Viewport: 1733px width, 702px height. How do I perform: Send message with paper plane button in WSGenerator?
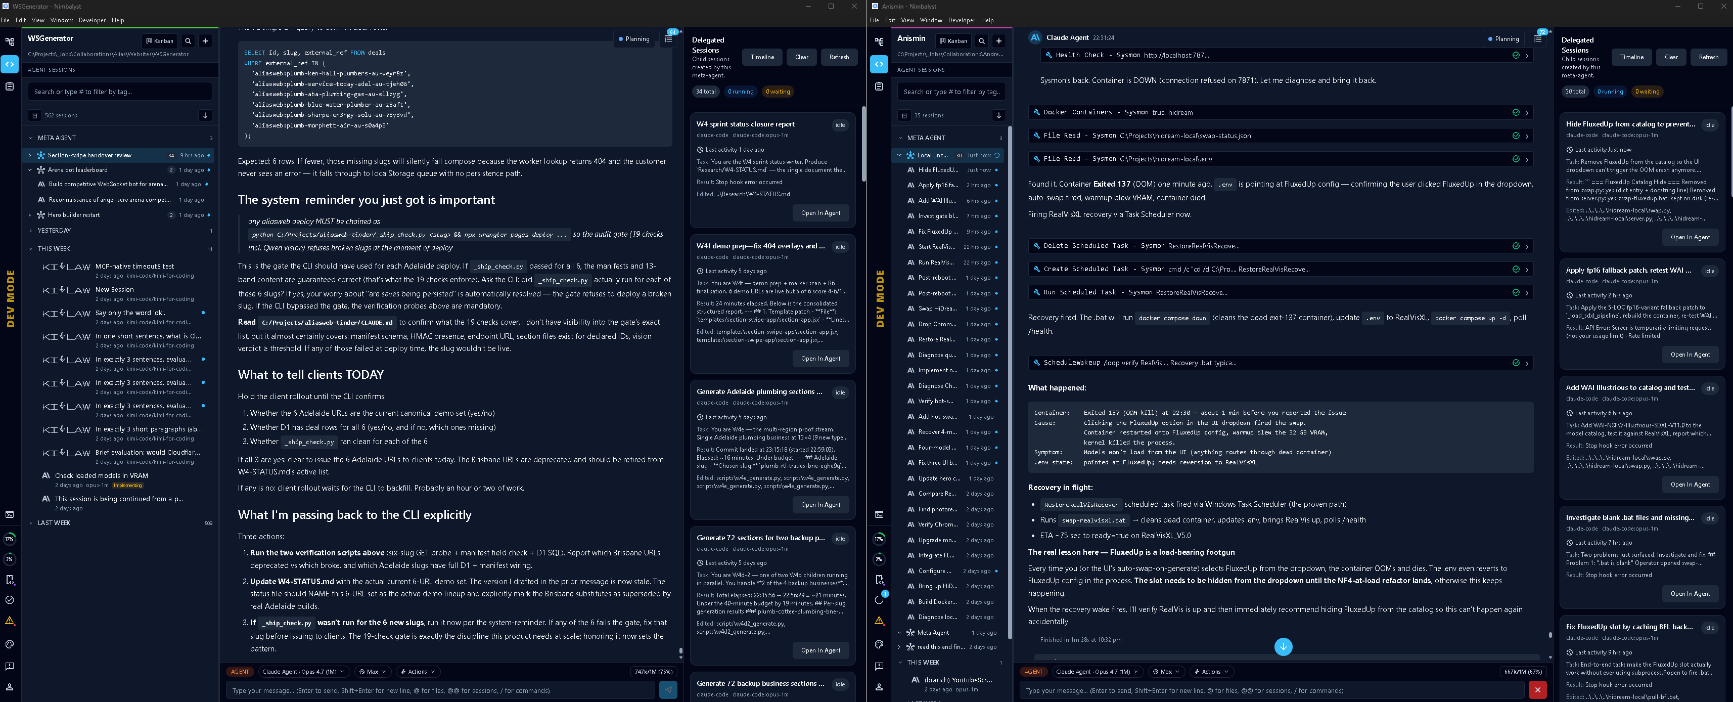tap(668, 690)
